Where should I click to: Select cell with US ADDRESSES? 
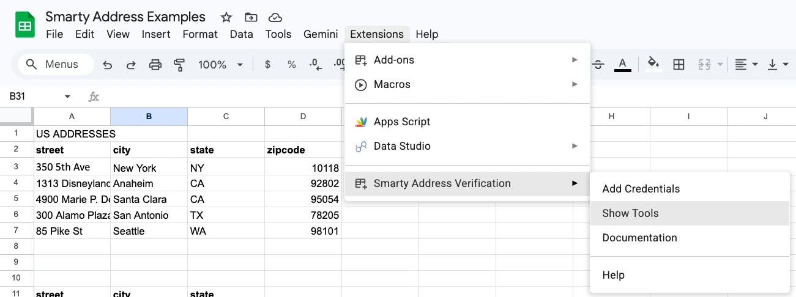(72, 134)
